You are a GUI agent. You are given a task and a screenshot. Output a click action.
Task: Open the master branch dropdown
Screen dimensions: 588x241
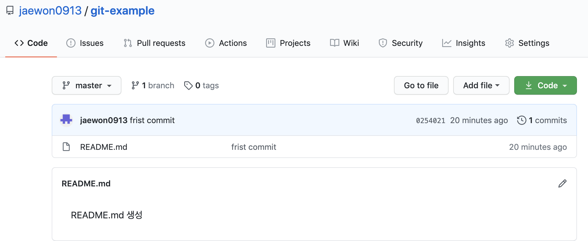(x=87, y=85)
